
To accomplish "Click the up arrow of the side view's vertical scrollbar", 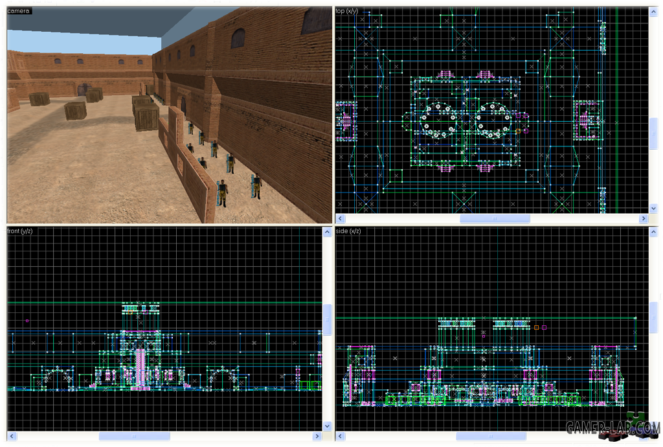I will (654, 232).
